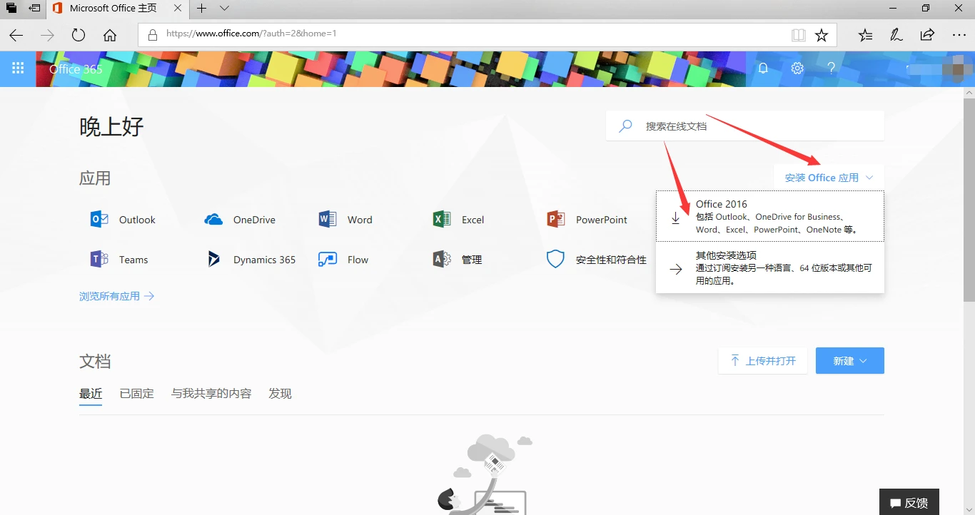Switch to the 与我共享的内容 tab
Viewport: 975px width, 515px height.
tap(211, 394)
